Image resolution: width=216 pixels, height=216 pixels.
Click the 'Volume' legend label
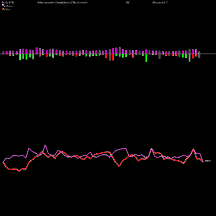click(x=8, y=6)
